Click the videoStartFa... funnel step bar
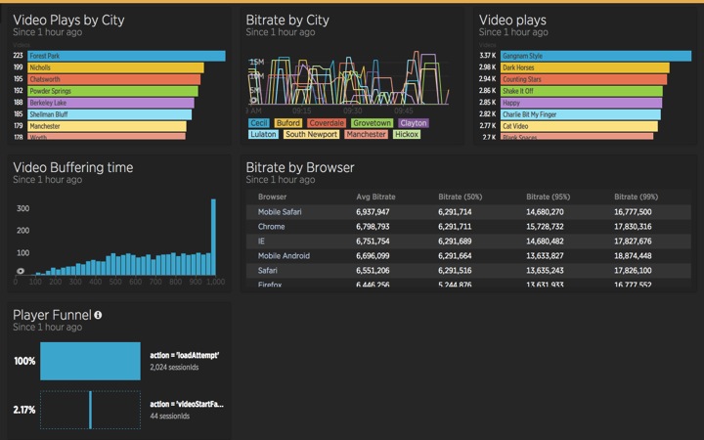 pos(90,410)
